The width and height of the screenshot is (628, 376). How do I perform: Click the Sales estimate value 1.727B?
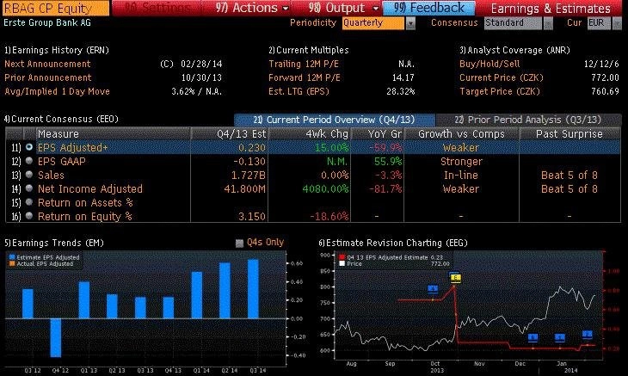coord(249,175)
